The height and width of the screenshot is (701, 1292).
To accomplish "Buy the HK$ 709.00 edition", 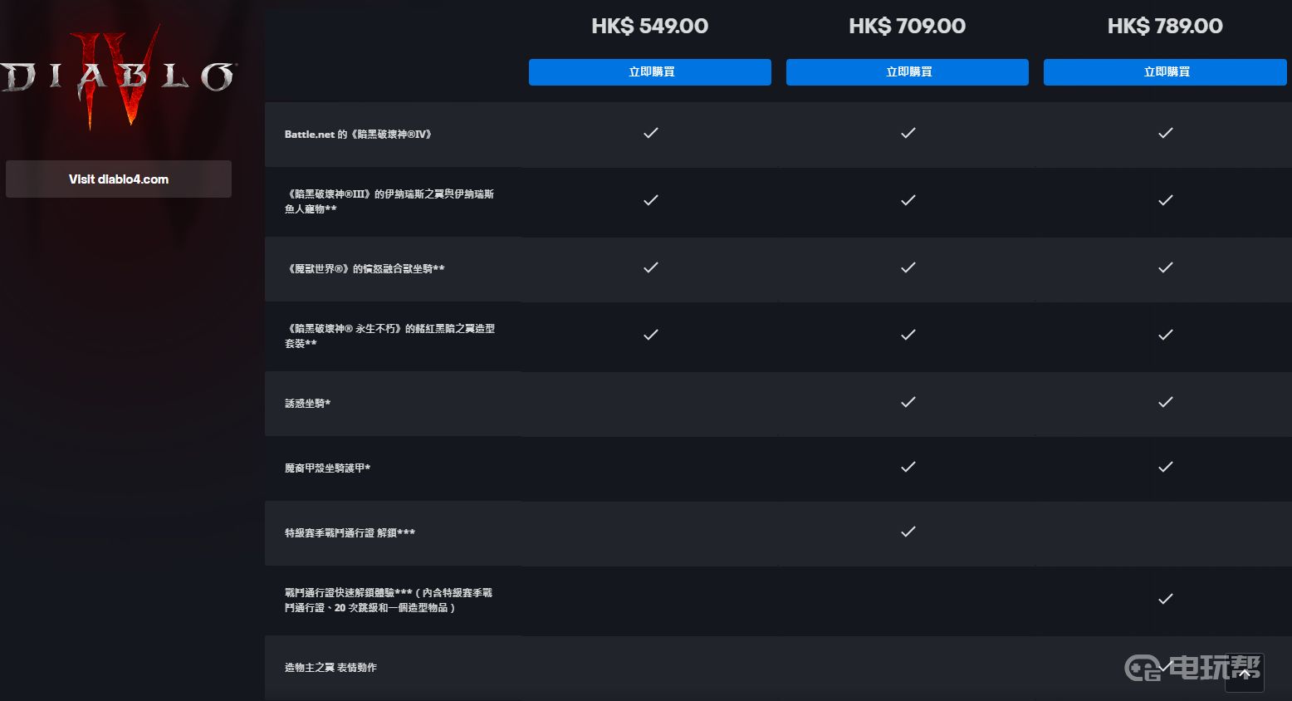I will click(908, 72).
